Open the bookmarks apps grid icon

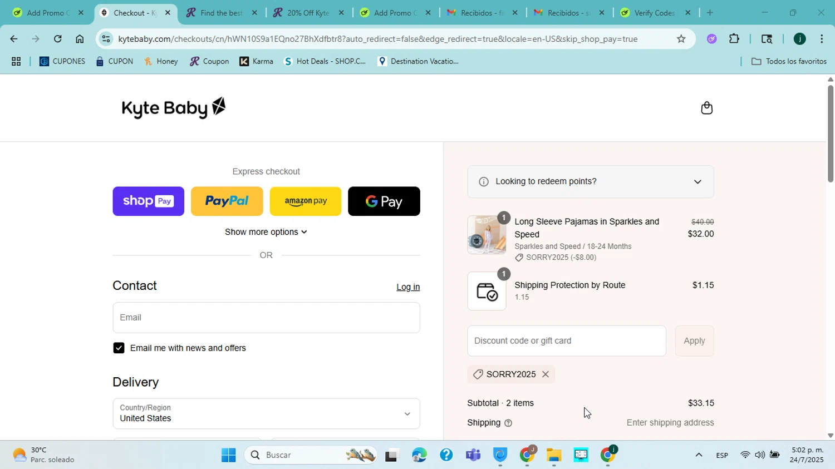[x=16, y=62]
